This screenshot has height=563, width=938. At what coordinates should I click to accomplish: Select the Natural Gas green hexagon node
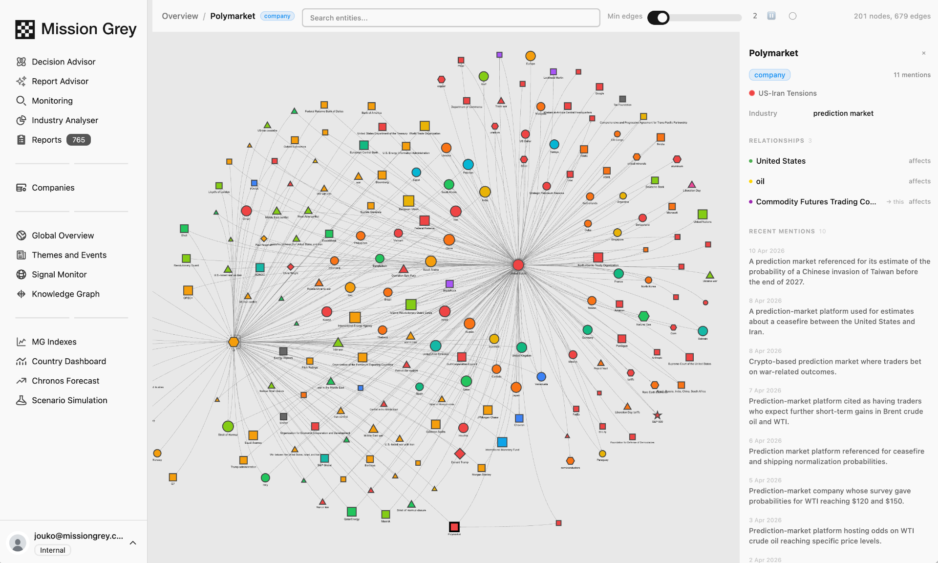pyautogui.click(x=644, y=316)
